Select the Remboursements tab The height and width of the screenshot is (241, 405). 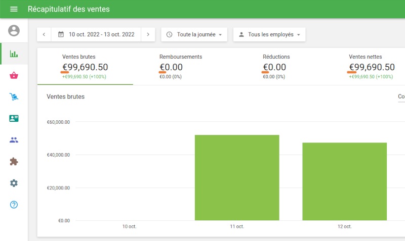coord(181,66)
